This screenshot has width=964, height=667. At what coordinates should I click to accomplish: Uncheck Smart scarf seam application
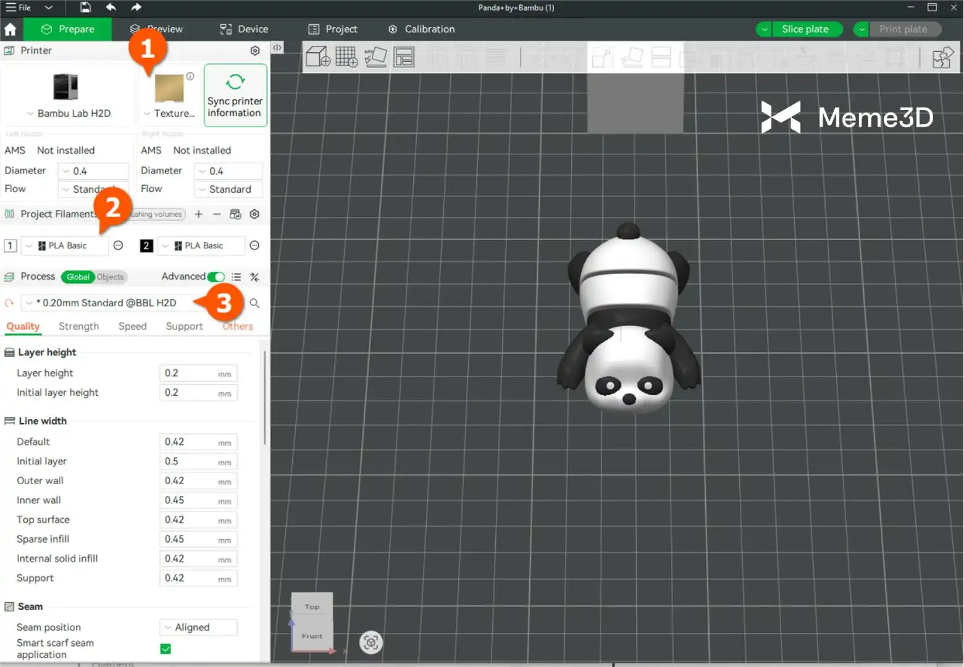[x=166, y=648]
